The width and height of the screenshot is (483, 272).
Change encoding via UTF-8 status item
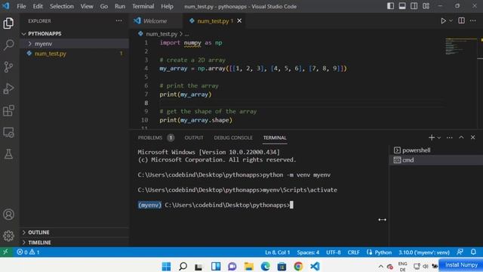click(334, 252)
